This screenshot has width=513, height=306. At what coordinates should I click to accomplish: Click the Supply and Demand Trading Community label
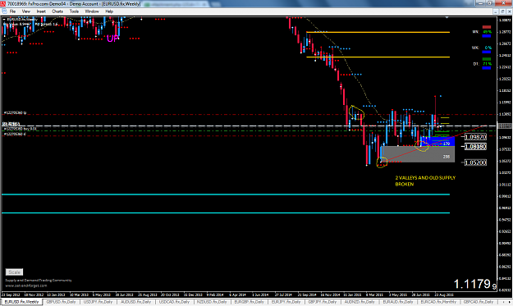[x=39, y=281]
